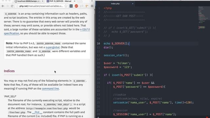Bookmark this page with the star icon
The height and width of the screenshot is (118, 210).
click(x=66, y=6)
